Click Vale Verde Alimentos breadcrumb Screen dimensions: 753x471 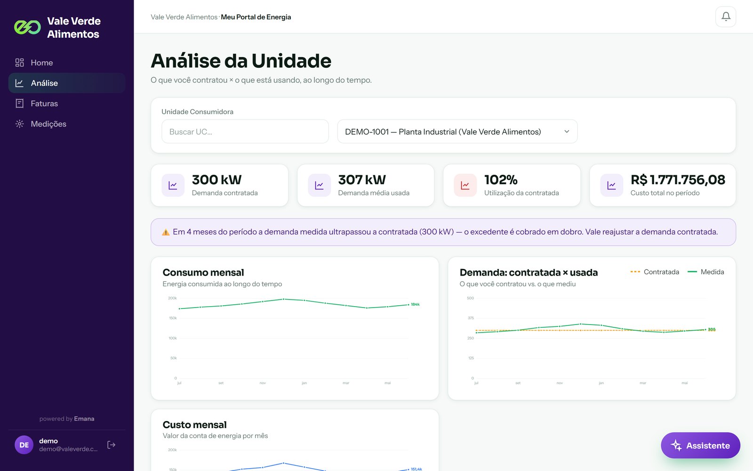click(184, 17)
